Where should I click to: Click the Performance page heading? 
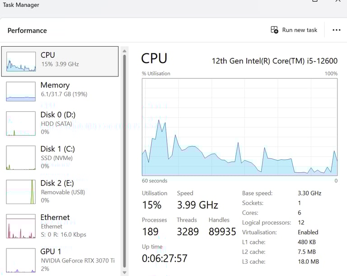click(x=27, y=30)
